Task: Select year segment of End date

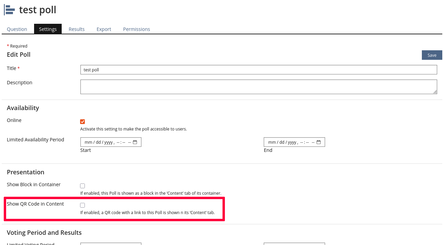Action: pyautogui.click(x=292, y=142)
